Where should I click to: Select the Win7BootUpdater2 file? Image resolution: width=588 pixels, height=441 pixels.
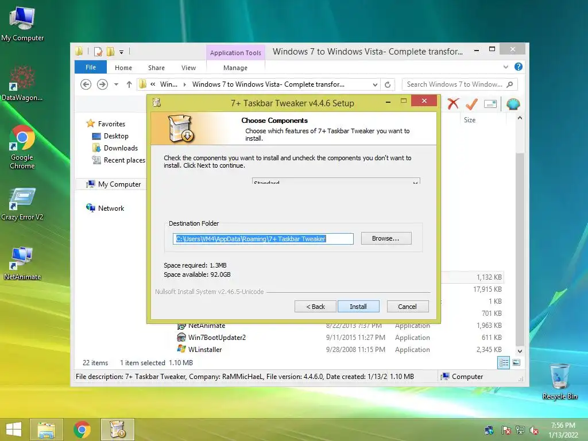click(x=216, y=338)
